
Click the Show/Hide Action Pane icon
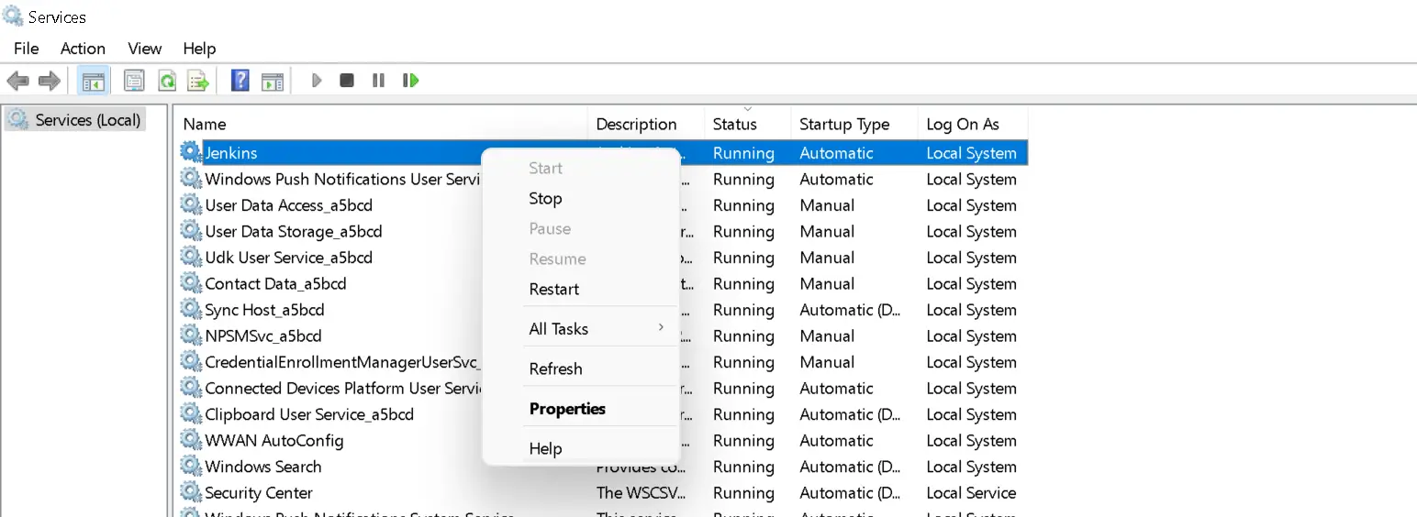click(x=272, y=81)
